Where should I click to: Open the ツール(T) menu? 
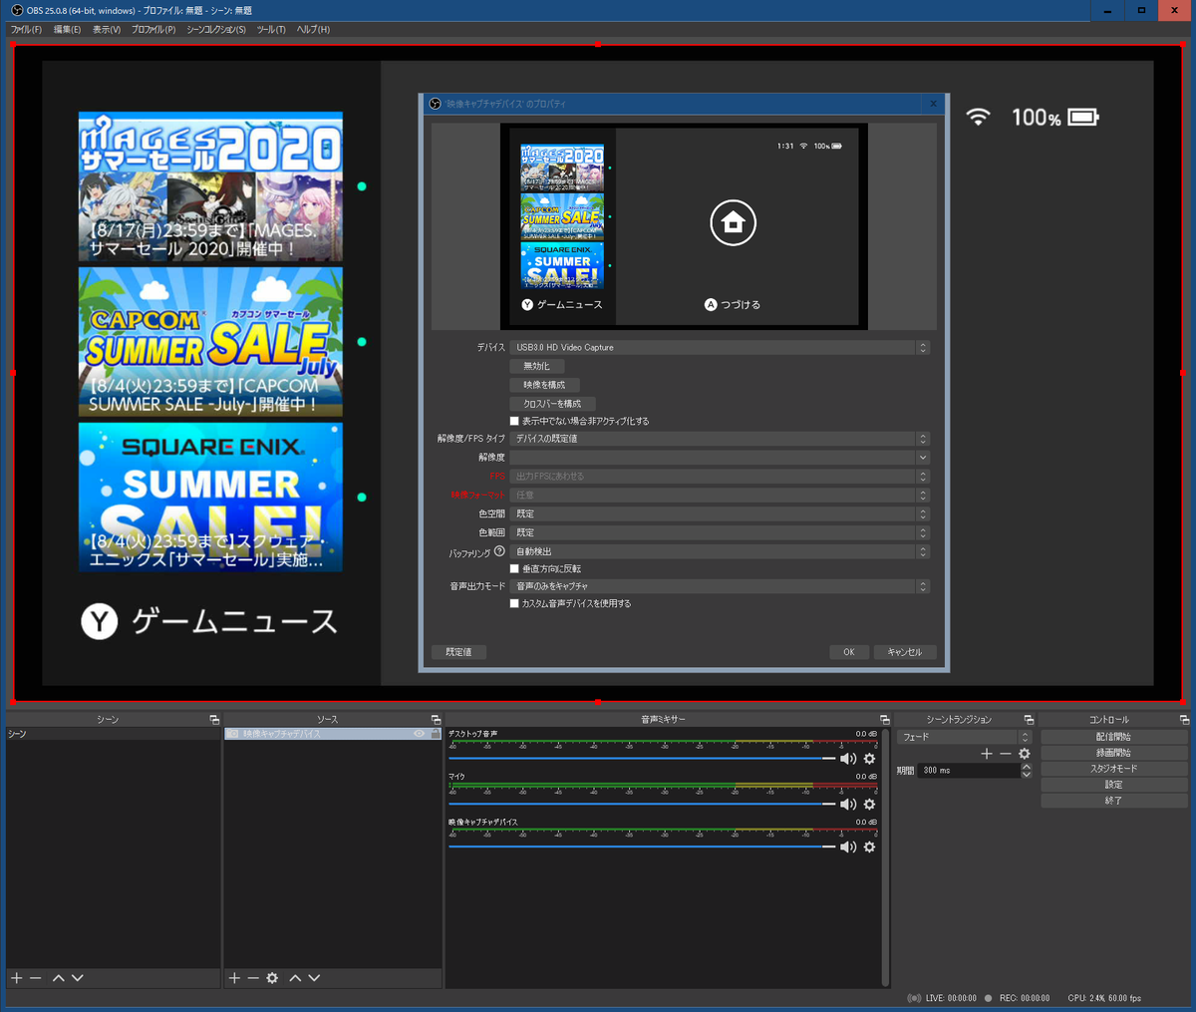pos(271,29)
